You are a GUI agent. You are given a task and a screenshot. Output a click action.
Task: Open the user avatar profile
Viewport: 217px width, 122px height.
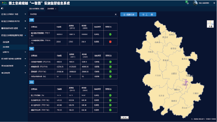point(195,3)
